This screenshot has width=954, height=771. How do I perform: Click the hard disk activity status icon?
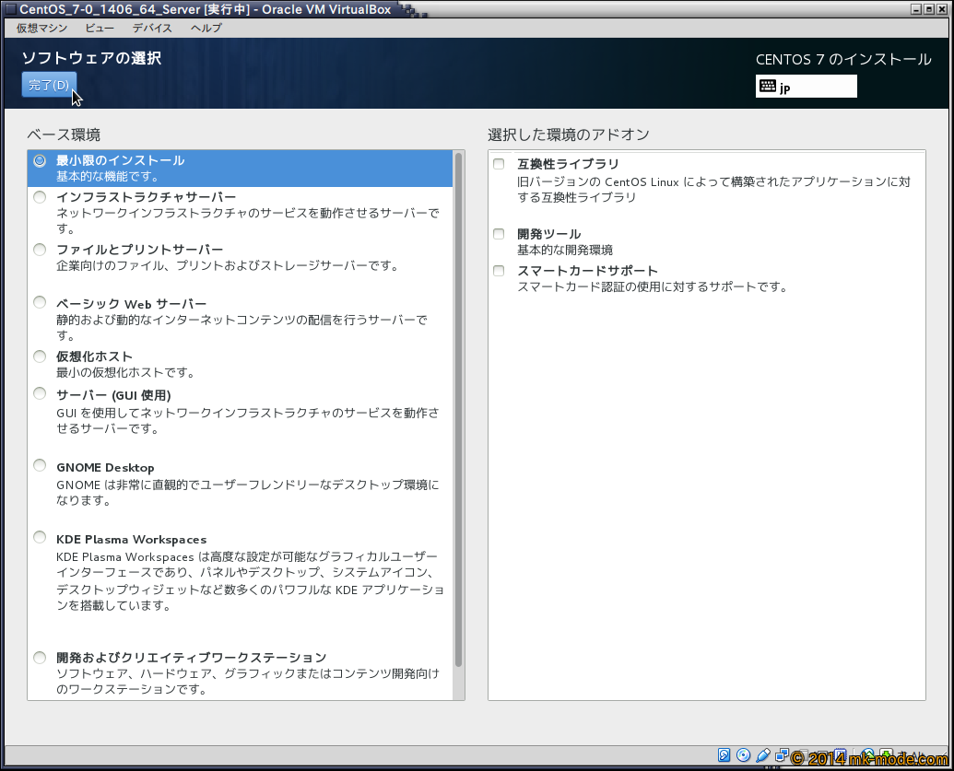724,755
